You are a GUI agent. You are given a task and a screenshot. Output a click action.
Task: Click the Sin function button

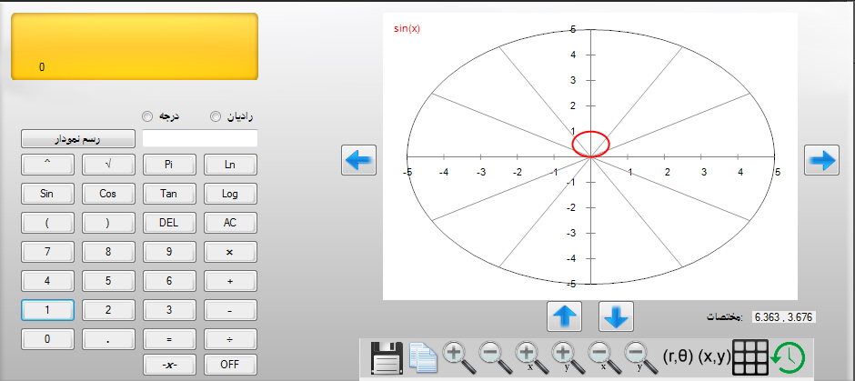click(47, 194)
